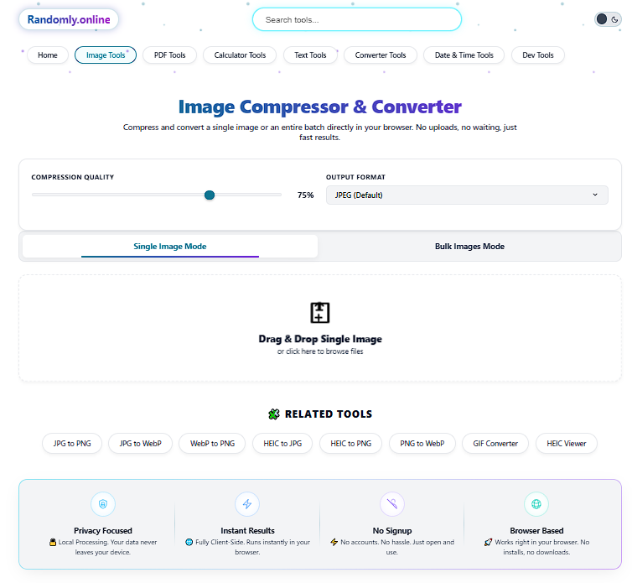Screen dimensions: 632x583
Task: Click the lock emoji beside Local Processing
Action: (x=53, y=542)
